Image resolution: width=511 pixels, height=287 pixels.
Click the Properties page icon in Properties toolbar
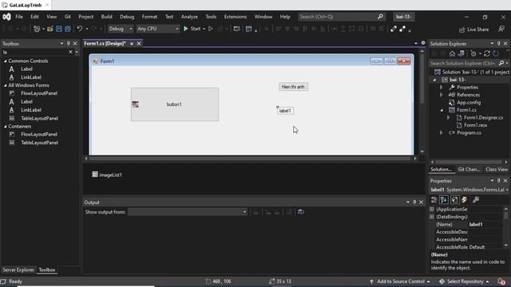(454, 200)
